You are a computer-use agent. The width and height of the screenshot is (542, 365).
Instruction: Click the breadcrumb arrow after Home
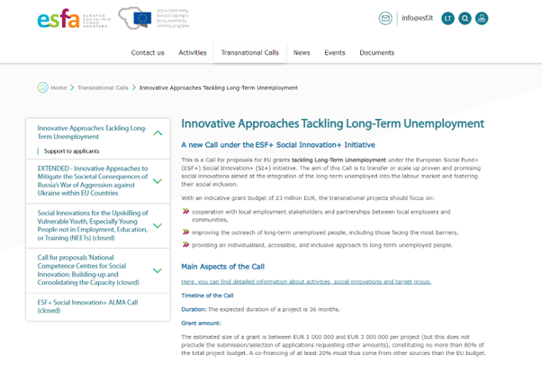click(x=72, y=87)
